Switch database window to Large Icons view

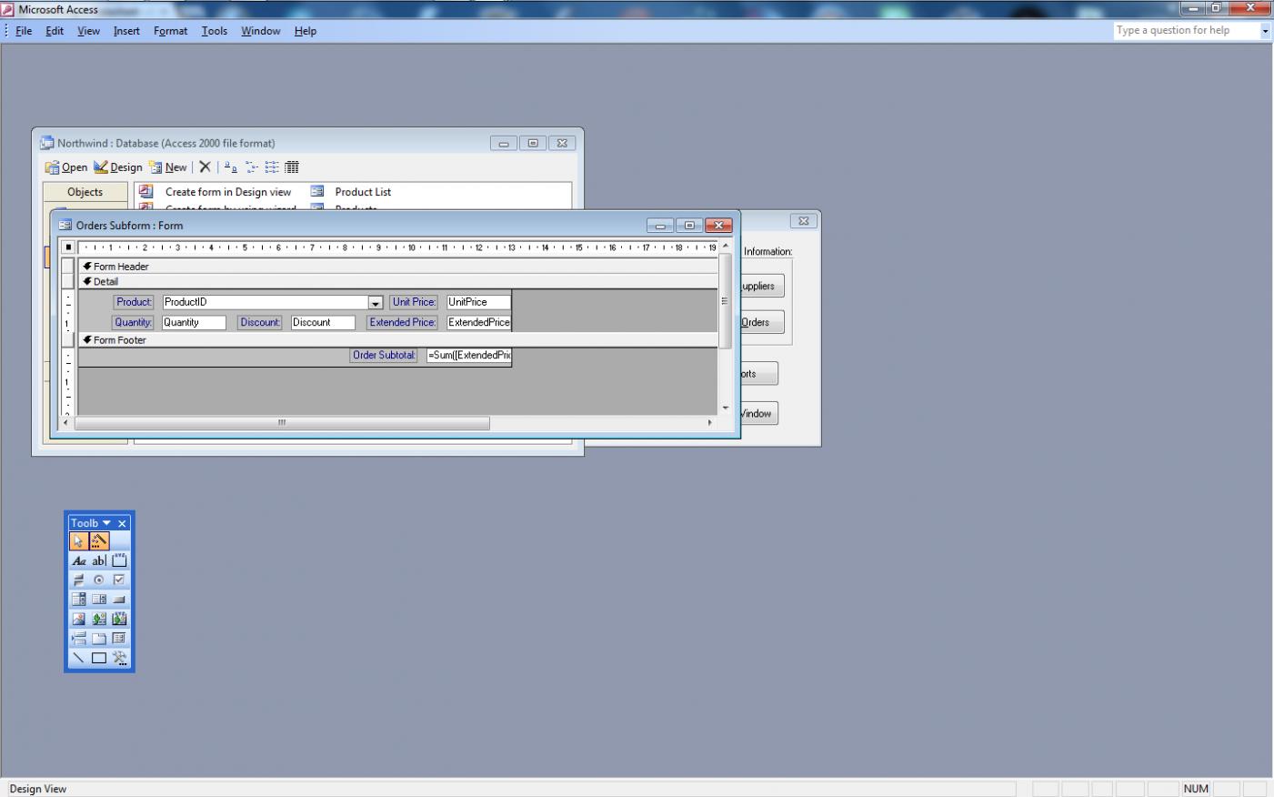[231, 167]
